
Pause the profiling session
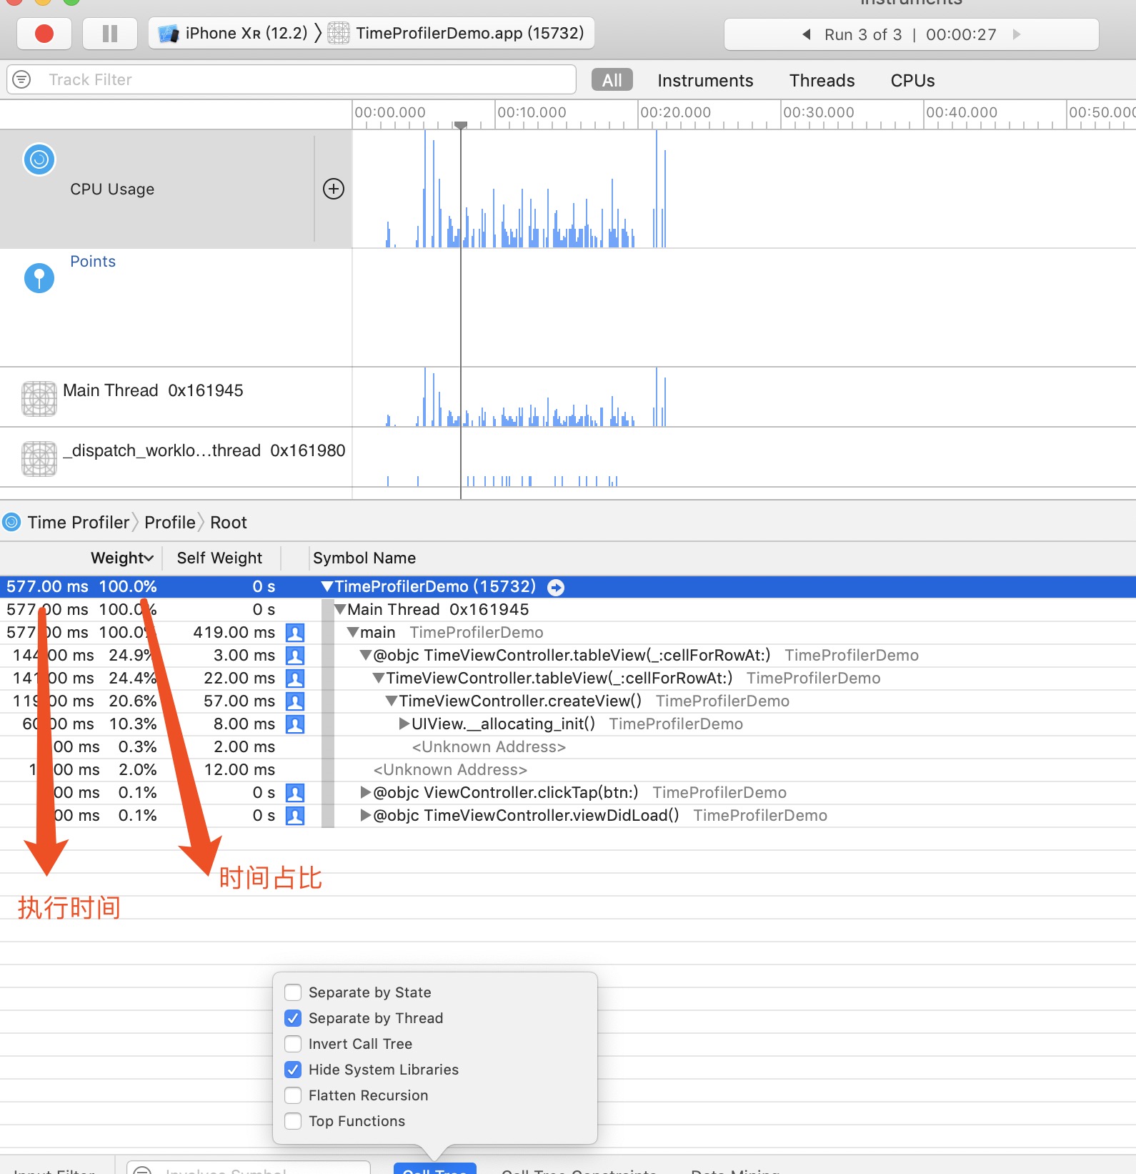[x=110, y=34]
